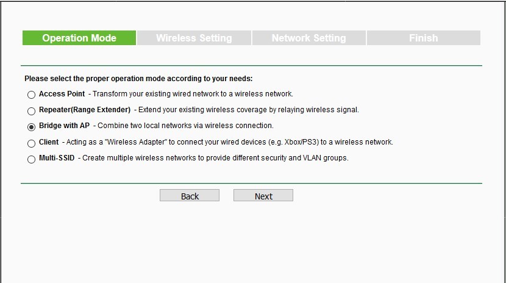Click the Next button
The image size is (506, 283).
click(263, 196)
